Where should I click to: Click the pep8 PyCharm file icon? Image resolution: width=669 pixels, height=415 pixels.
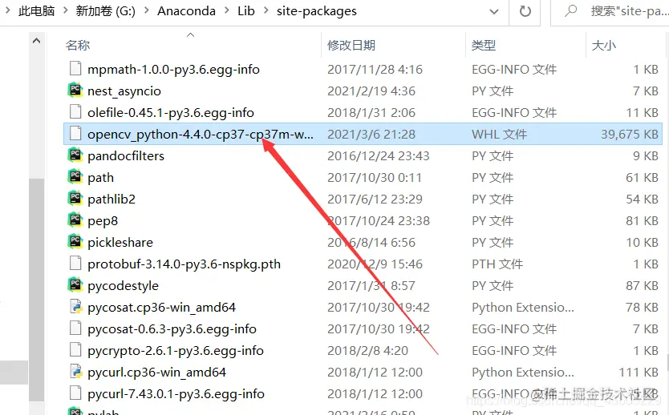pyautogui.click(x=75, y=220)
